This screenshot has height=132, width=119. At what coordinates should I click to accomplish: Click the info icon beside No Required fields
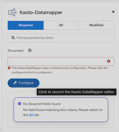[19, 104]
